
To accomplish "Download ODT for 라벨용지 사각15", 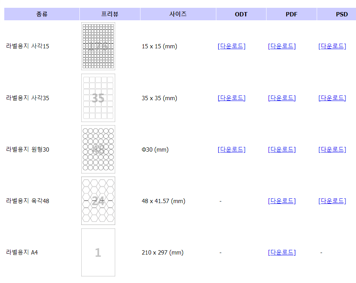I will coord(231,46).
